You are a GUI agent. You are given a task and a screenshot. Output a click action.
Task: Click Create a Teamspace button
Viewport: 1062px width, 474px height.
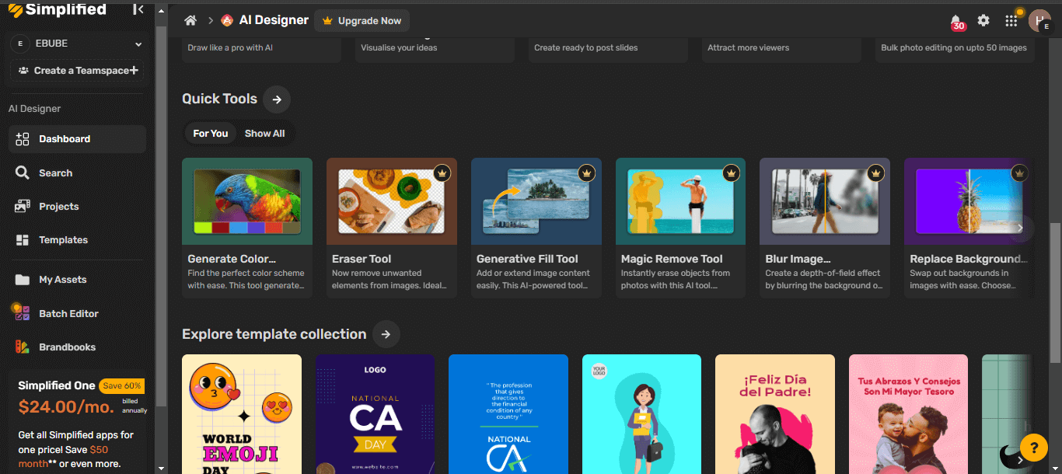[x=77, y=71]
